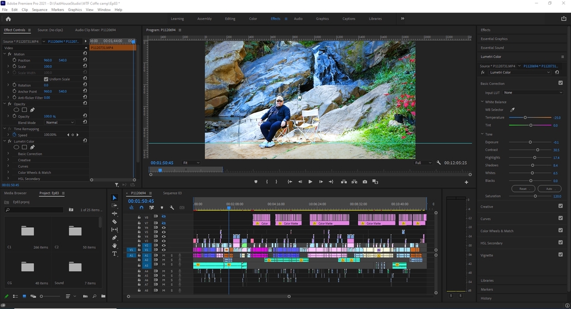This screenshot has height=309, width=571.
Task: Select the Selection tool arrow
Action: (x=114, y=197)
